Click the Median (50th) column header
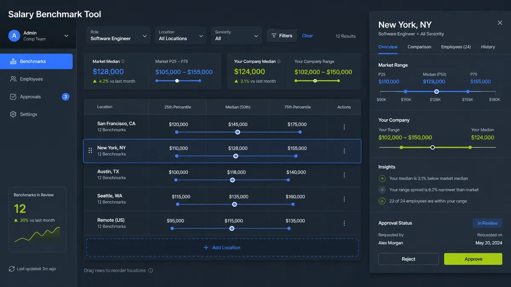Image resolution: width=511 pixels, height=287 pixels. pos(238,107)
